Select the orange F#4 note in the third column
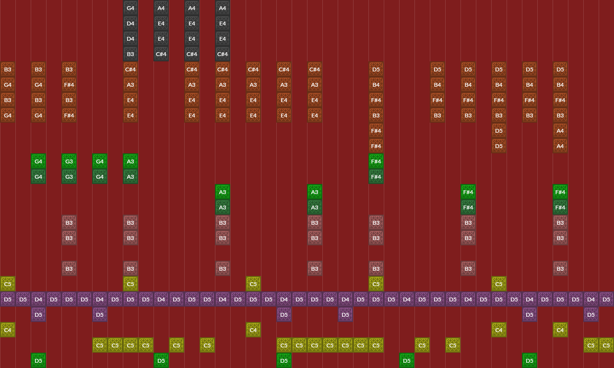The image size is (614, 368). click(x=69, y=85)
